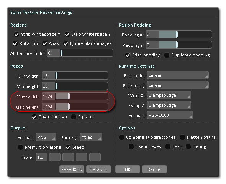Viewport: 226px width, 184px height.
Task: Enable the Fast packing option
Action: point(168,147)
